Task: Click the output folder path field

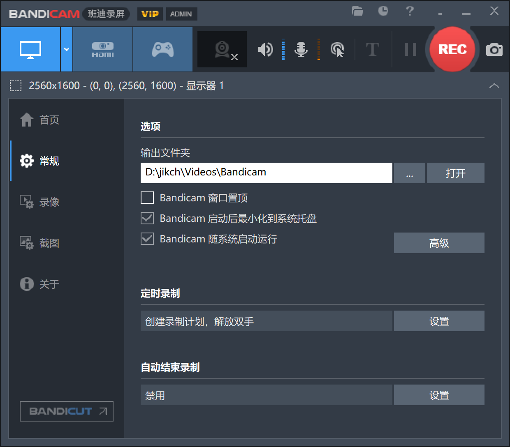Action: pos(266,173)
